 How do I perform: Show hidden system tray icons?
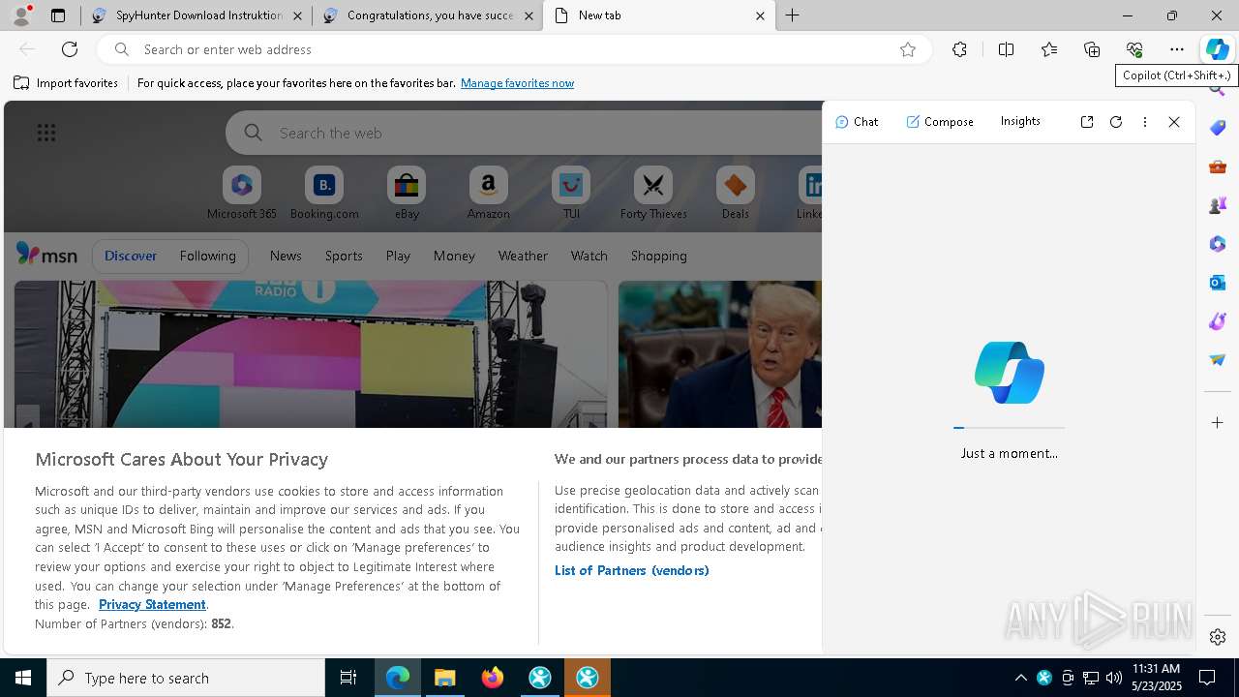click(x=1020, y=678)
